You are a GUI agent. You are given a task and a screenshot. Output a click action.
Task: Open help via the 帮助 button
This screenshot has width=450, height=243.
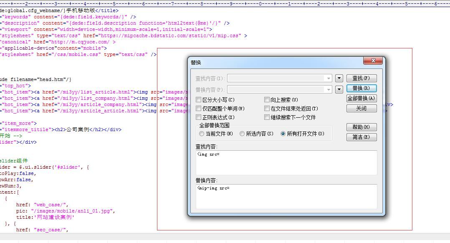click(x=362, y=127)
